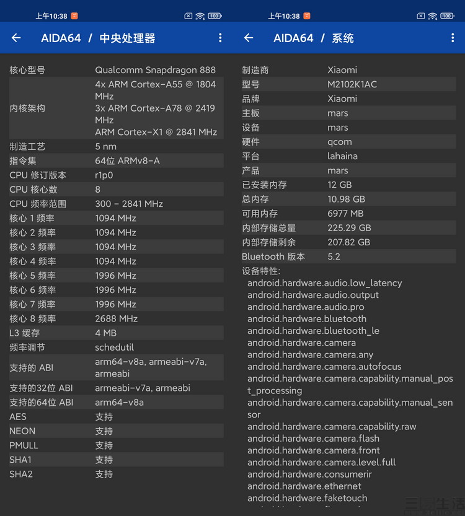Select total memory 10.98 GB
Viewport: 465px width, 516px height.
pos(346,199)
